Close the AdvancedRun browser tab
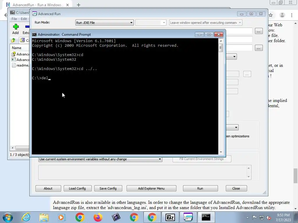298x223 pixels. [x=68, y=5]
